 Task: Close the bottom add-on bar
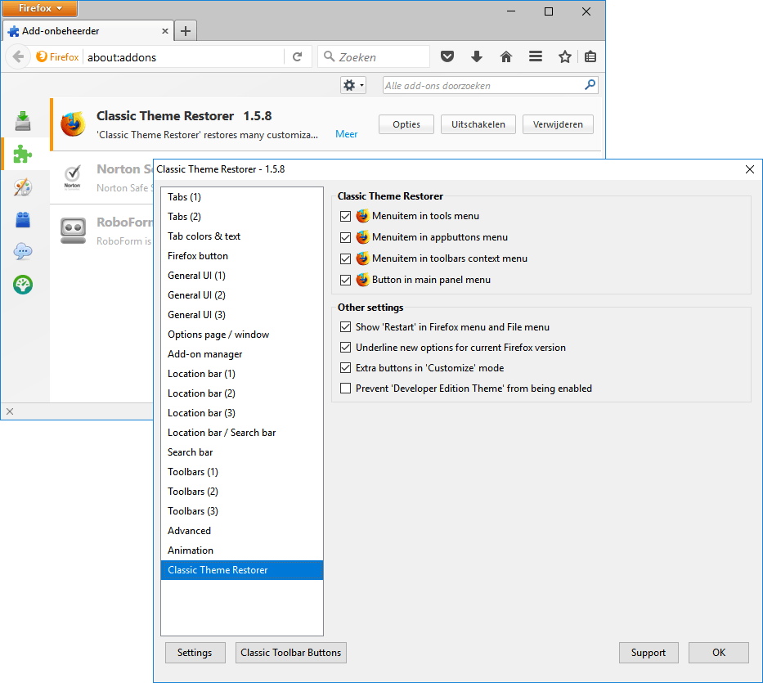pyautogui.click(x=10, y=411)
